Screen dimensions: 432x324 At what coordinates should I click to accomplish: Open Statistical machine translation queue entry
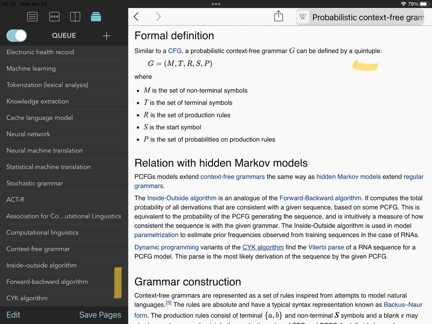tap(64, 167)
